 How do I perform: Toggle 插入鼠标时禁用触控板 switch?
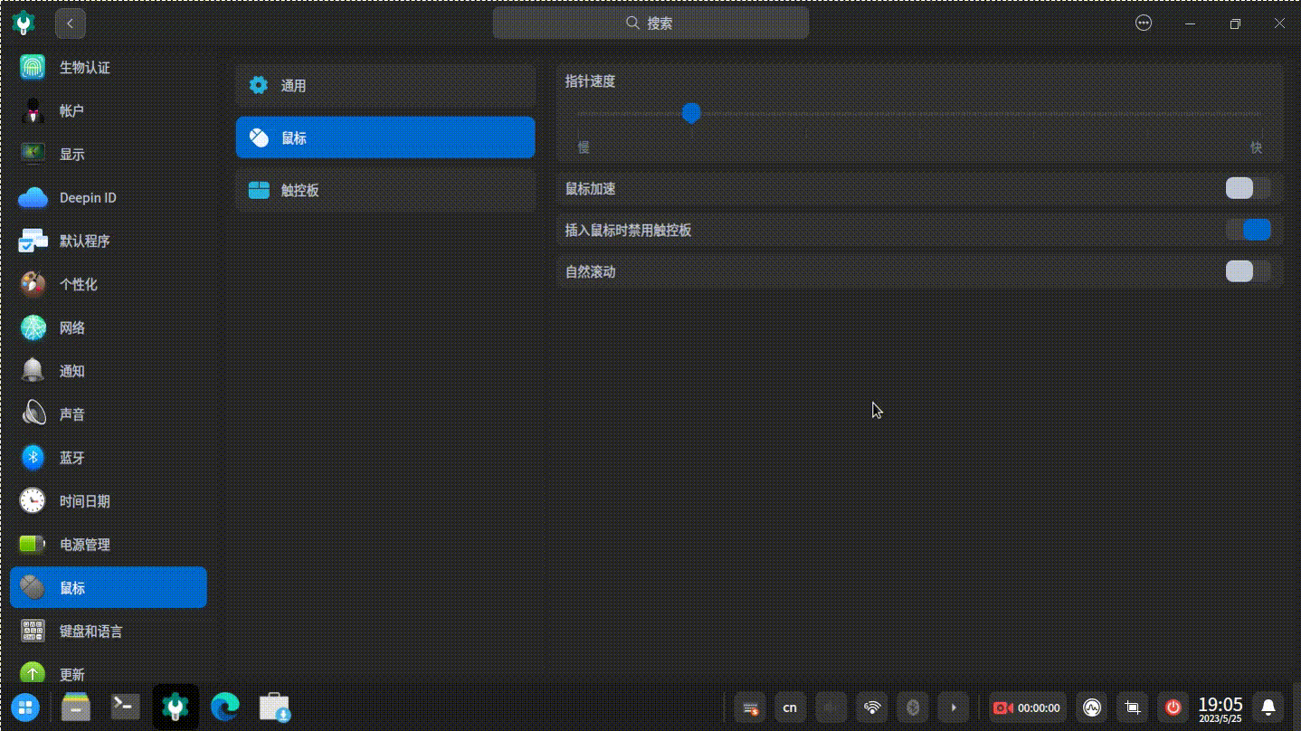point(1249,230)
